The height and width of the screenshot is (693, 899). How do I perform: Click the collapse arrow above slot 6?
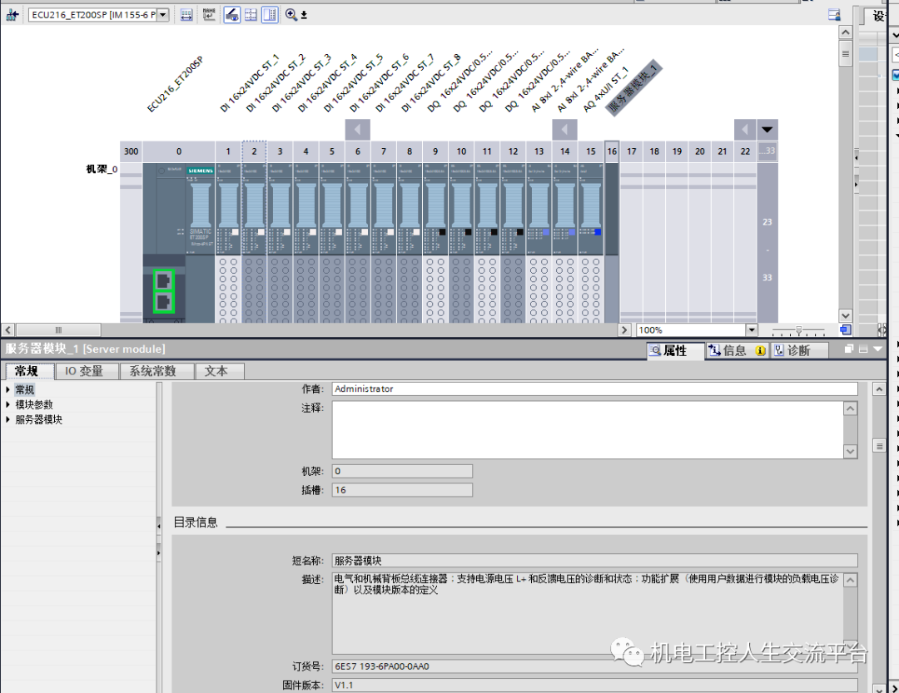click(357, 130)
